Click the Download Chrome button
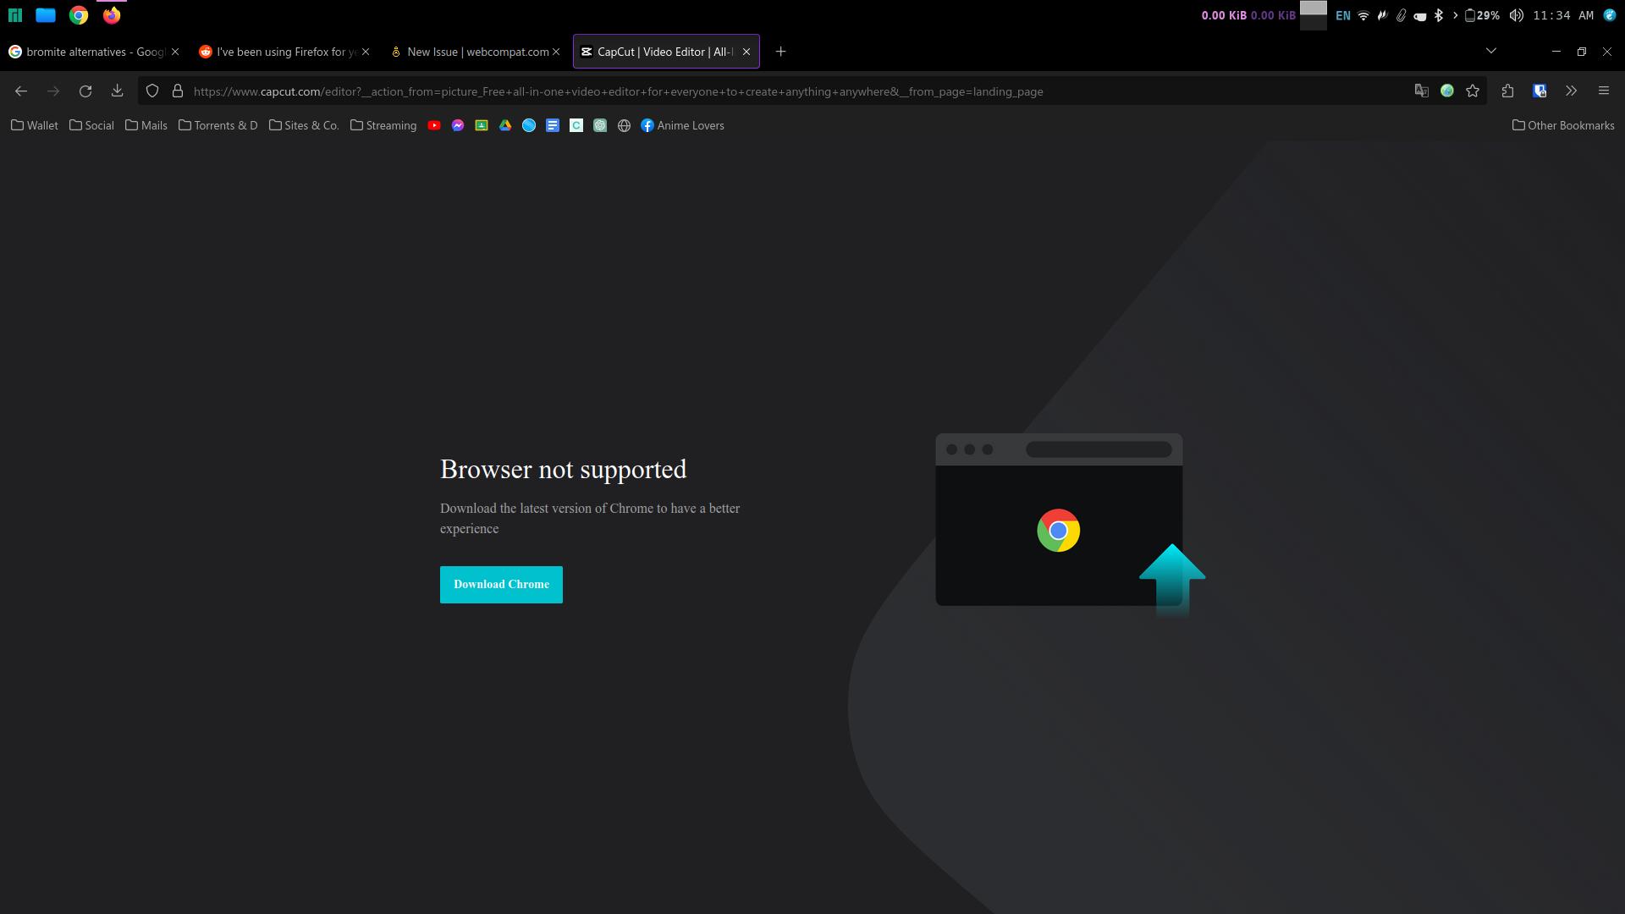The width and height of the screenshot is (1625, 914). [x=501, y=584]
